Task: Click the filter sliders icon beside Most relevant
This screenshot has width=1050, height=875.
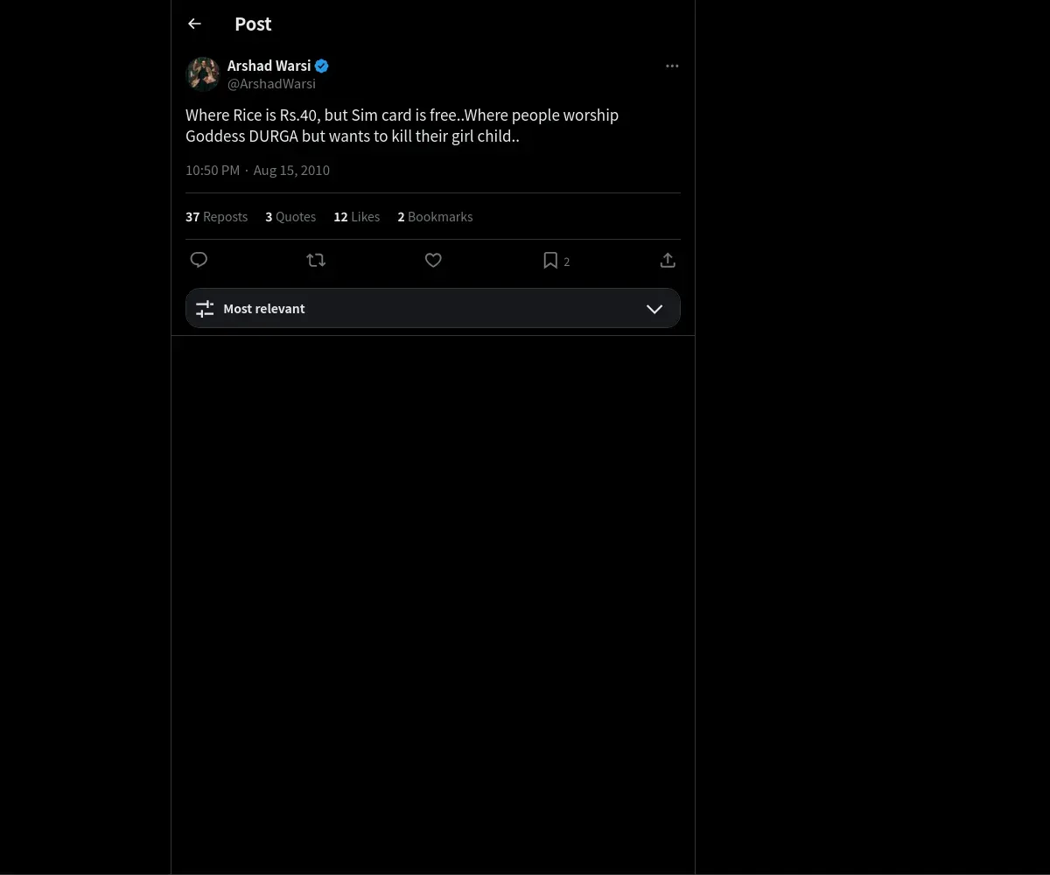Action: coord(205,308)
